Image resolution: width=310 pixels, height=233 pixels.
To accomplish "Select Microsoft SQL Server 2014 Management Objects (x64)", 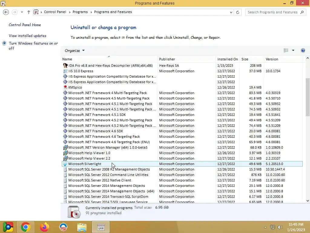I will tap(111, 191).
